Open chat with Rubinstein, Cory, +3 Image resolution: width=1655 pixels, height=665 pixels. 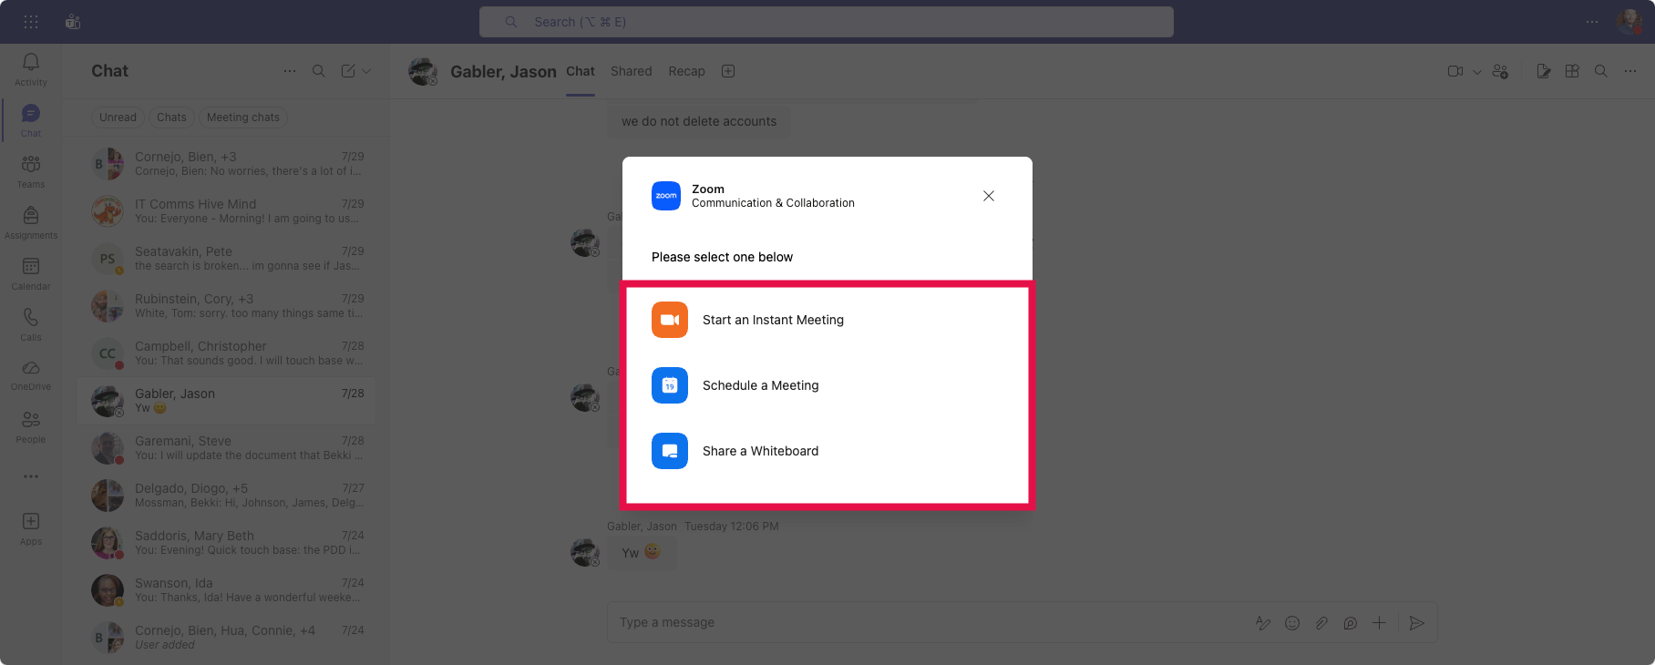pyautogui.click(x=226, y=306)
